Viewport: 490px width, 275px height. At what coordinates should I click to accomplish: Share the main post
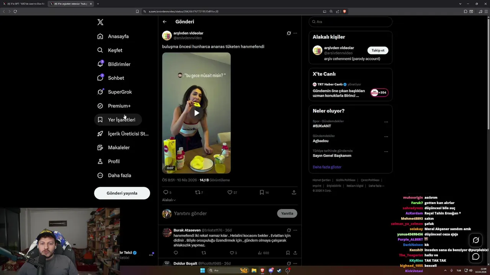pos(294,192)
